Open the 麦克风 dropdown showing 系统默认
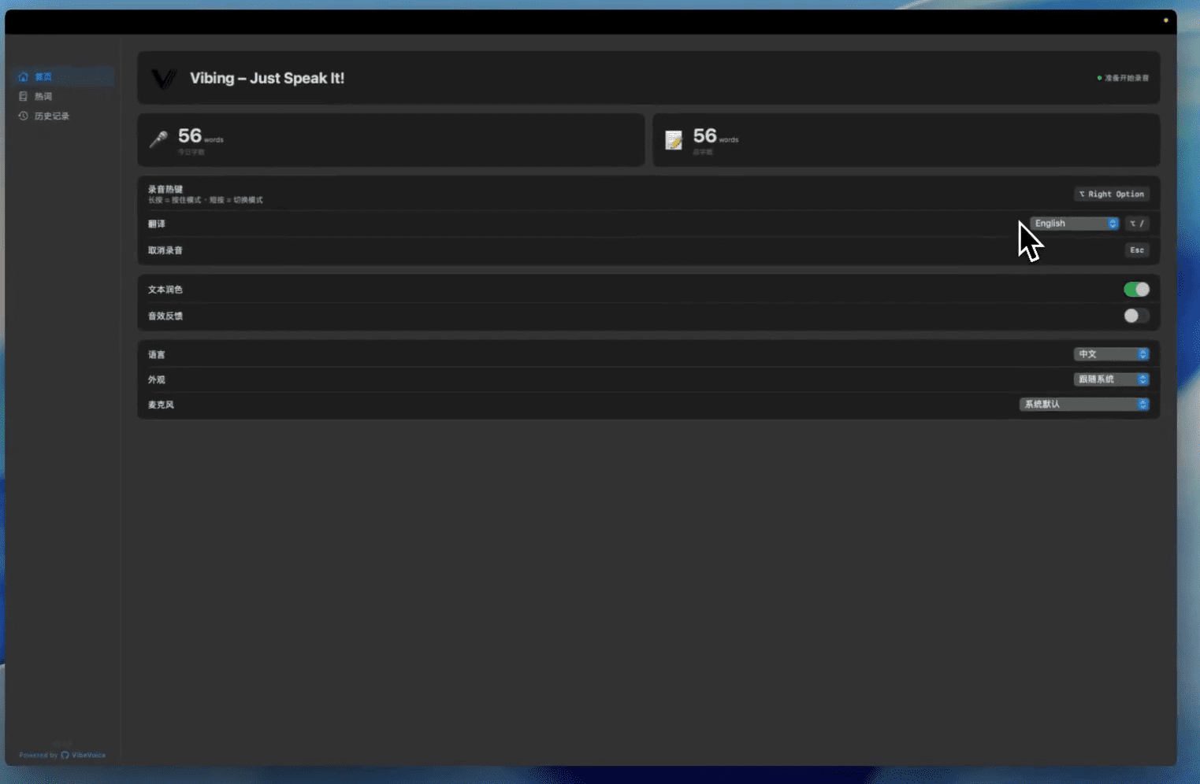This screenshot has width=1200, height=784. tap(1083, 405)
